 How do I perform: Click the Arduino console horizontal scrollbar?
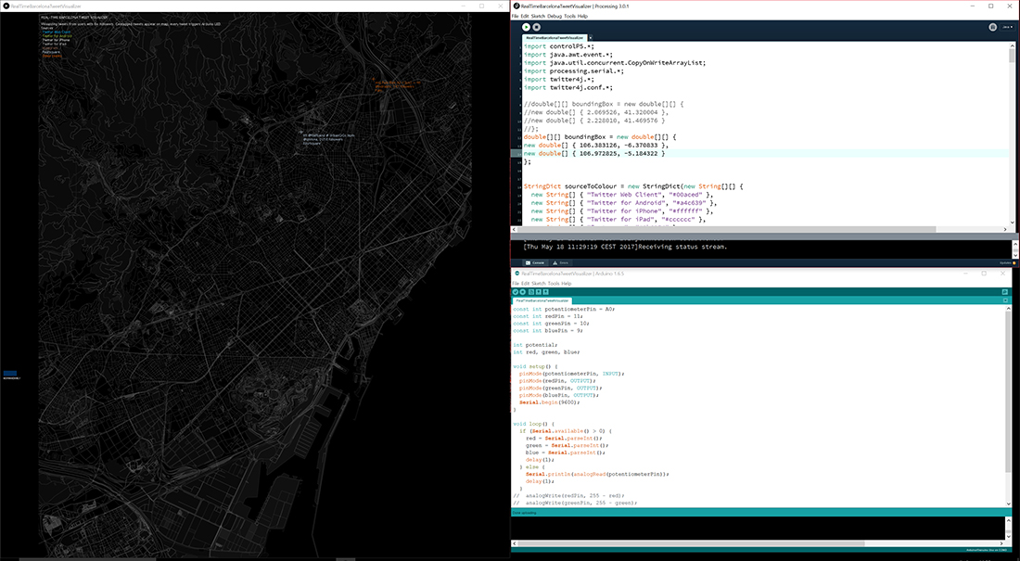point(691,543)
